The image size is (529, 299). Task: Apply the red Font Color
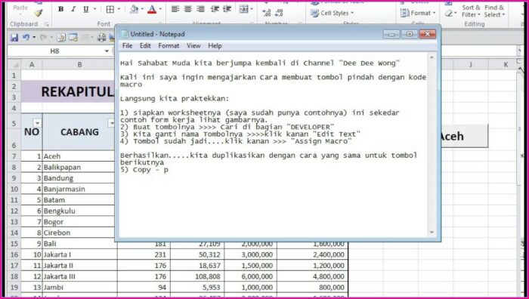(152, 10)
